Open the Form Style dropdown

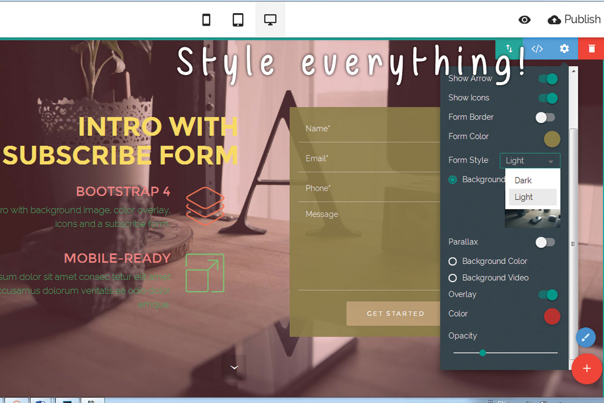coord(530,161)
